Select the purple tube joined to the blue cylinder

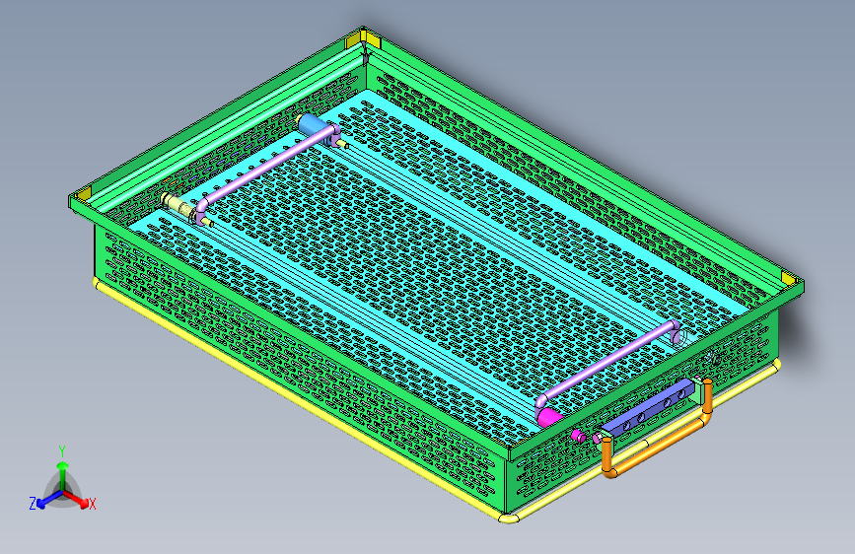pyautogui.click(x=267, y=169)
